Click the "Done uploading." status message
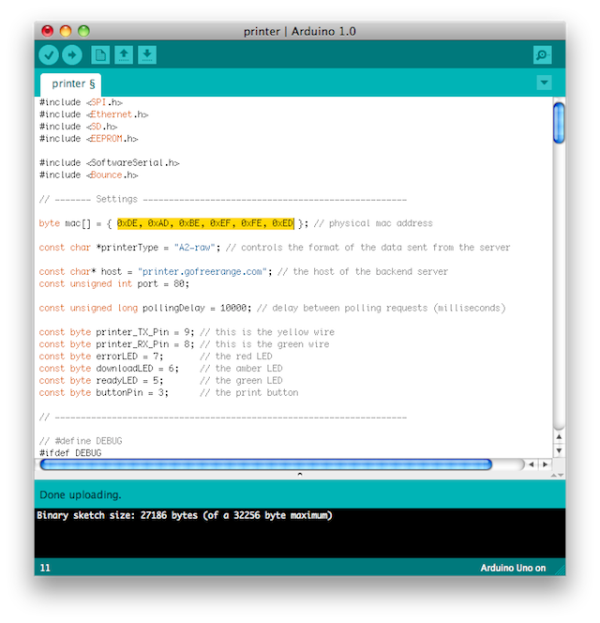 [81, 495]
